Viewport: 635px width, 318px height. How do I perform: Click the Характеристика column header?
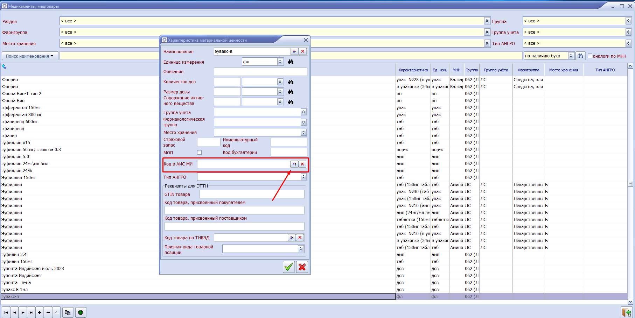point(413,70)
